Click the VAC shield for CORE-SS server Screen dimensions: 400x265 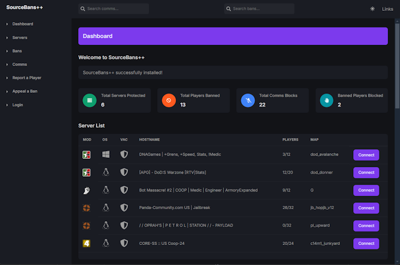point(124,243)
